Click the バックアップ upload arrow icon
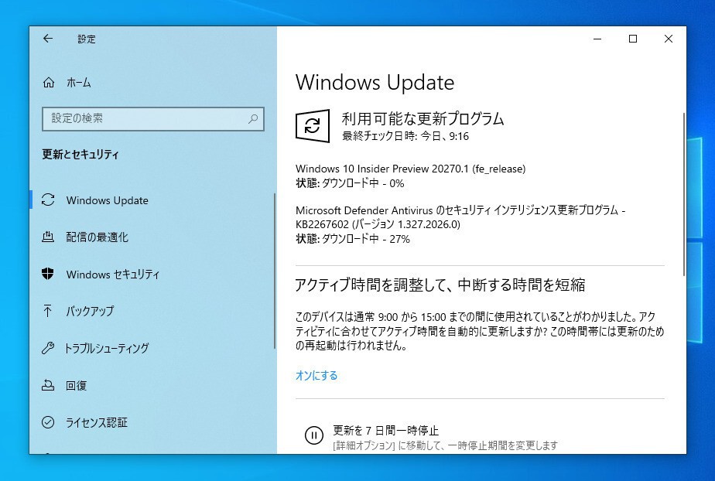 pos(47,311)
